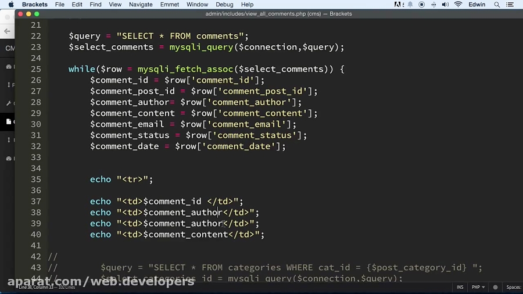
Task: Click line number 35 in the gutter
Action: pos(35,180)
